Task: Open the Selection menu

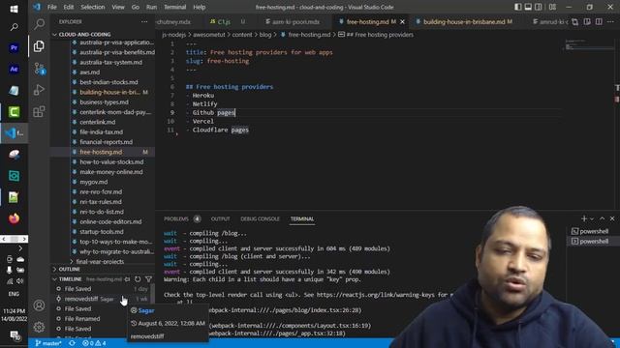Action: [x=93, y=7]
